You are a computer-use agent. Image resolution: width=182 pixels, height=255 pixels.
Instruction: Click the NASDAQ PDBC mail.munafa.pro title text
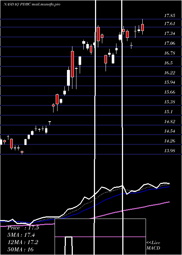click(32, 4)
